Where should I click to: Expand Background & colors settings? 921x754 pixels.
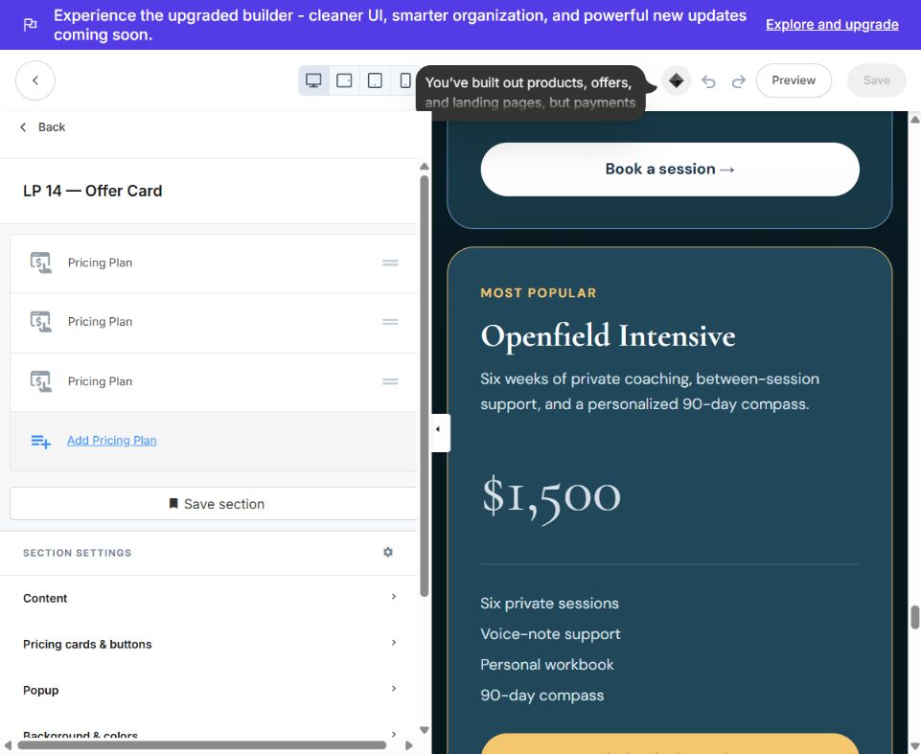(x=209, y=734)
